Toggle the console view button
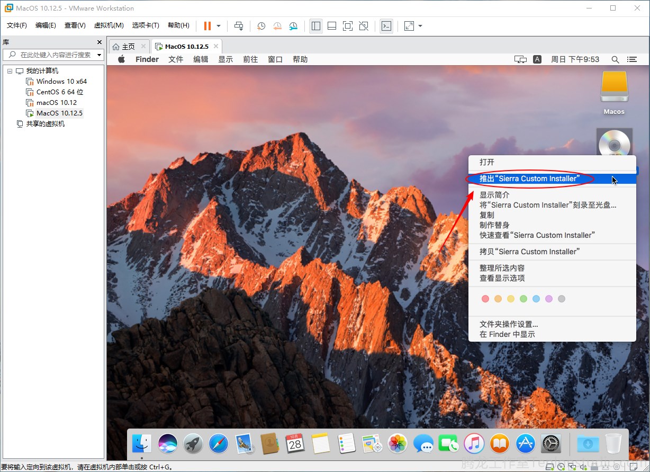Viewport: 650px width, 472px height. (387, 26)
